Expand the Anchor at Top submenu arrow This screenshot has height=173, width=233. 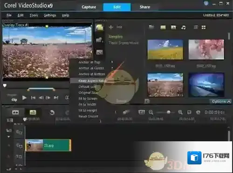pos(112,62)
